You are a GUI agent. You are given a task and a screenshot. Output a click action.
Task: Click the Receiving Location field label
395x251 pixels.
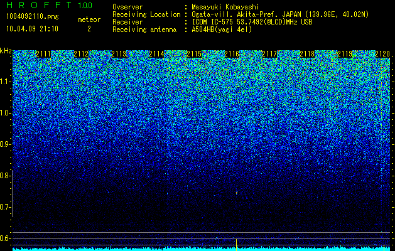pyautogui.click(x=146, y=14)
